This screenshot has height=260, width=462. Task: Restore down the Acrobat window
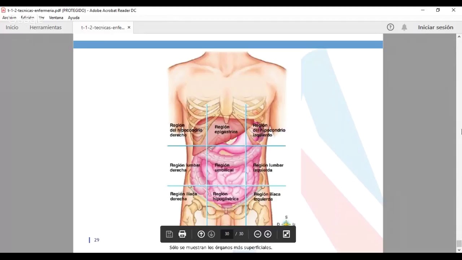(438, 10)
